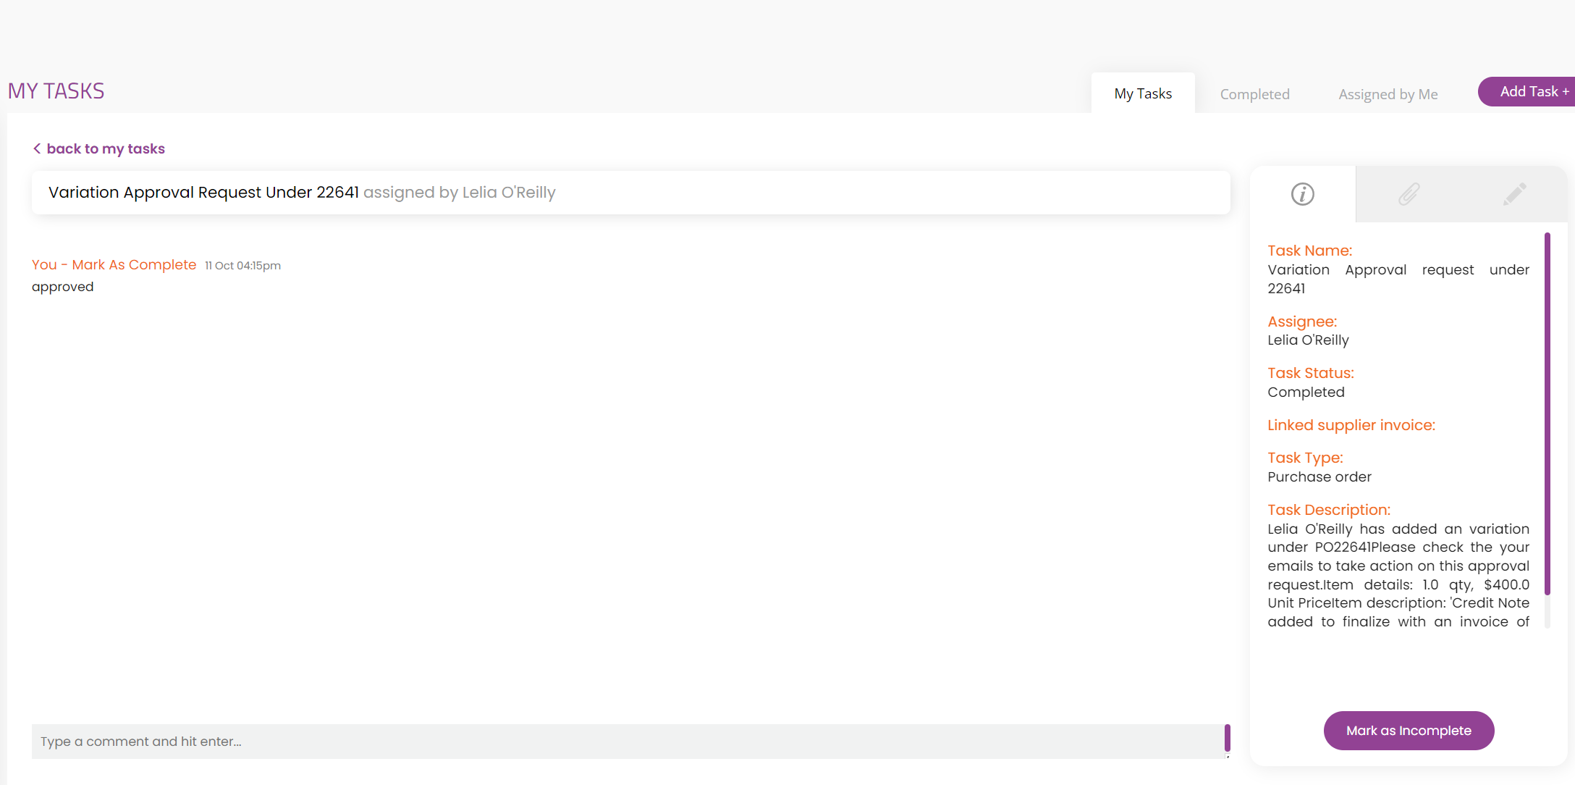The height and width of the screenshot is (785, 1575).
Task: Go back to my tasks link
Action: click(106, 148)
